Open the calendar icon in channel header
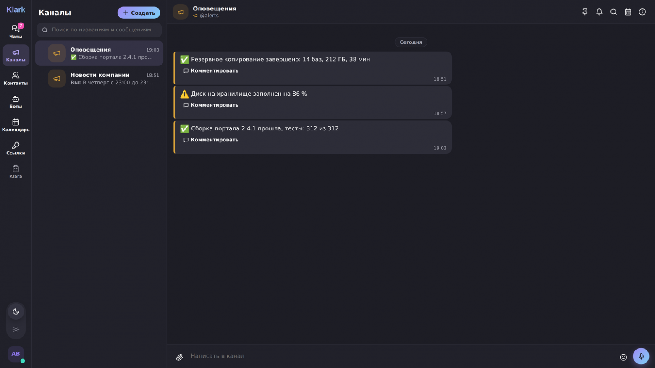 pos(628,12)
